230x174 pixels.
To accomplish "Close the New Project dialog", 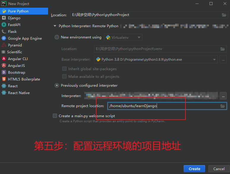I will (225, 4).
